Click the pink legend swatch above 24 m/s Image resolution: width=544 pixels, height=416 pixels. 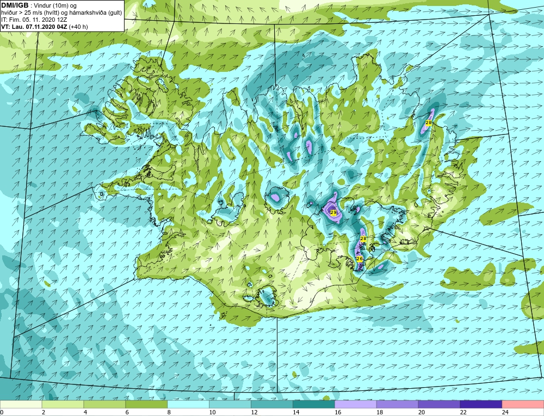[x=523, y=404]
